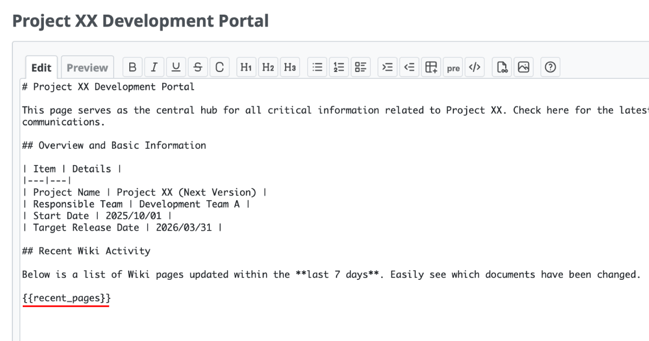This screenshot has height=341, width=649.
Task: Switch to the Preview tab
Action: click(x=87, y=68)
